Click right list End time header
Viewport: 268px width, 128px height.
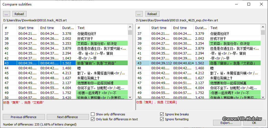(183, 28)
